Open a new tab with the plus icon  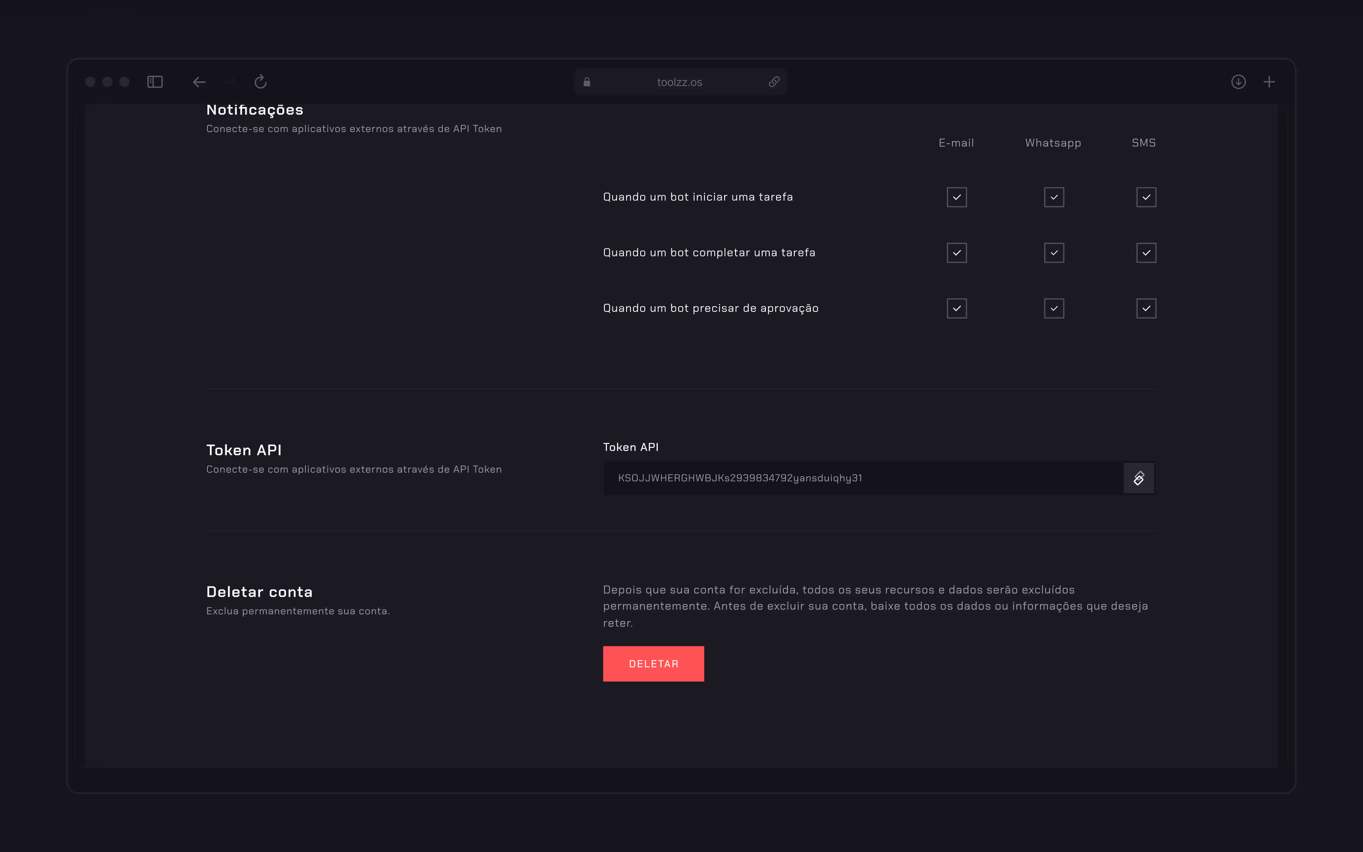(x=1269, y=82)
